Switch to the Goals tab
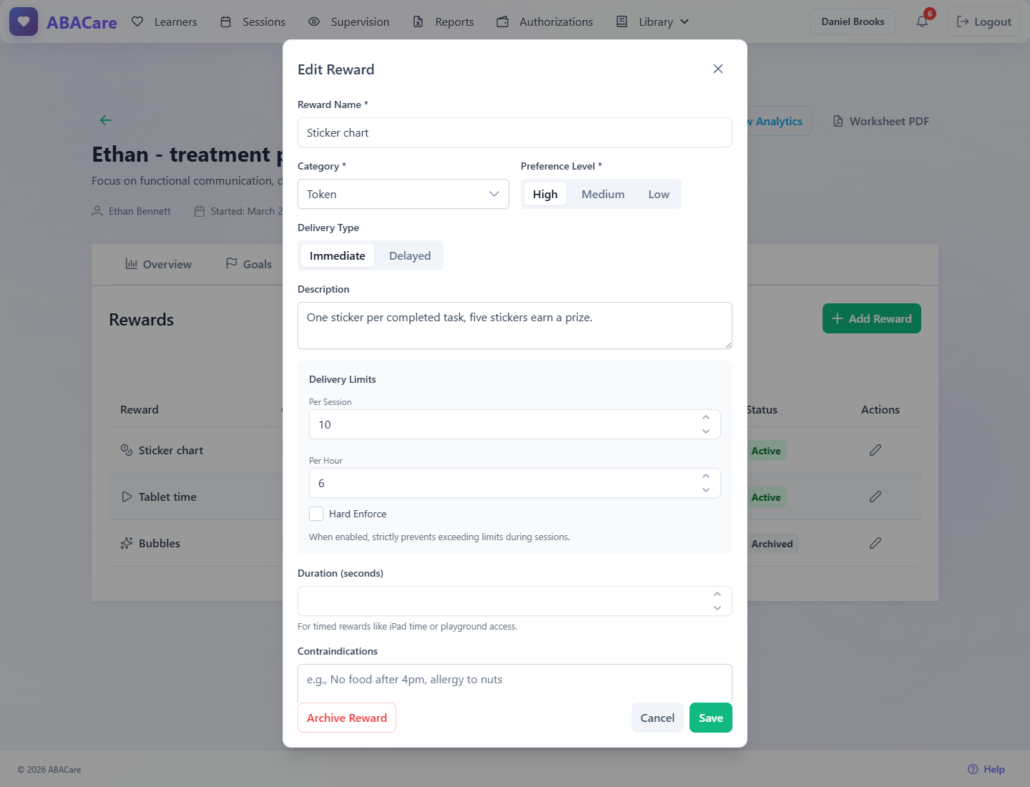1030x787 pixels. coord(249,264)
